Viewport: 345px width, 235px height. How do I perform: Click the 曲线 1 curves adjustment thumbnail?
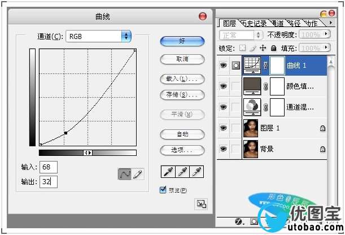pyautogui.click(x=252, y=65)
